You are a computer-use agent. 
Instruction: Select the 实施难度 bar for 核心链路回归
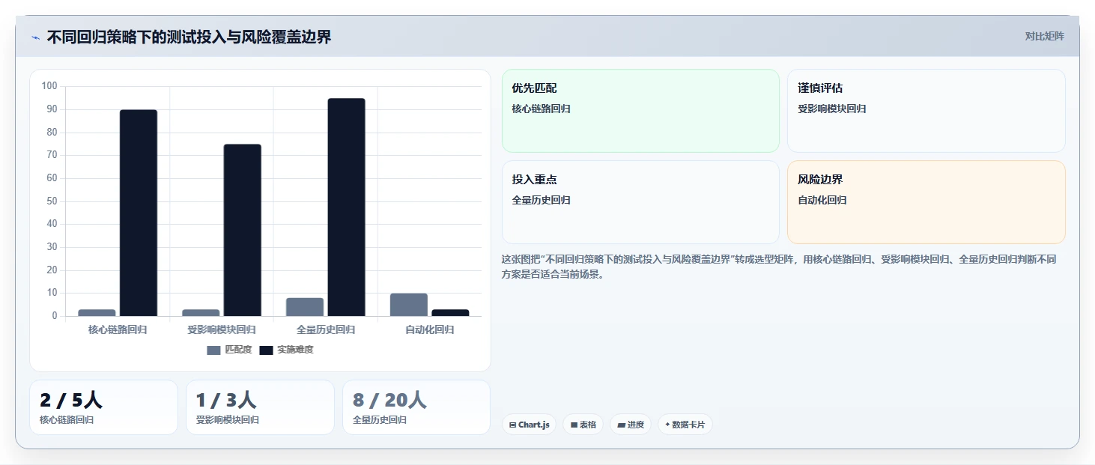[139, 213]
